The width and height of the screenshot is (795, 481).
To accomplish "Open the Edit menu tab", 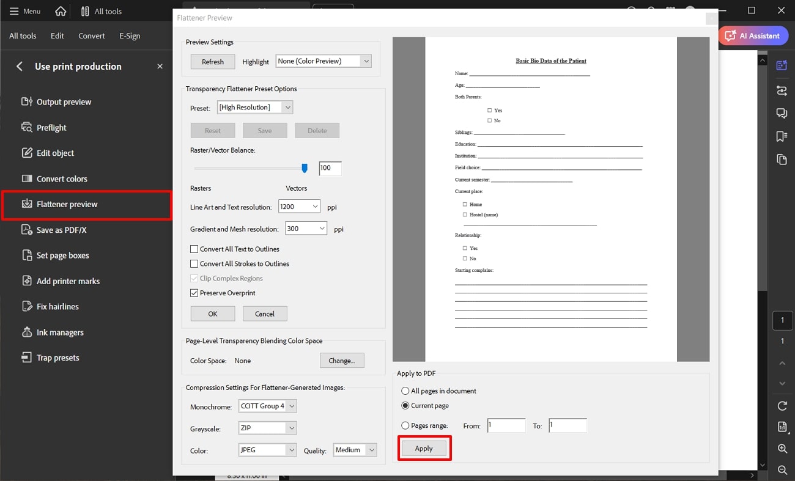I will 57,35.
